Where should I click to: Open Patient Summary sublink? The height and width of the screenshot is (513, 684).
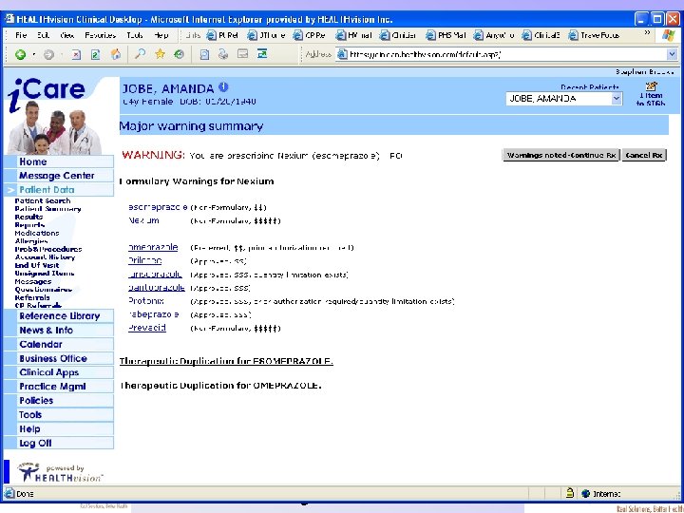47,208
